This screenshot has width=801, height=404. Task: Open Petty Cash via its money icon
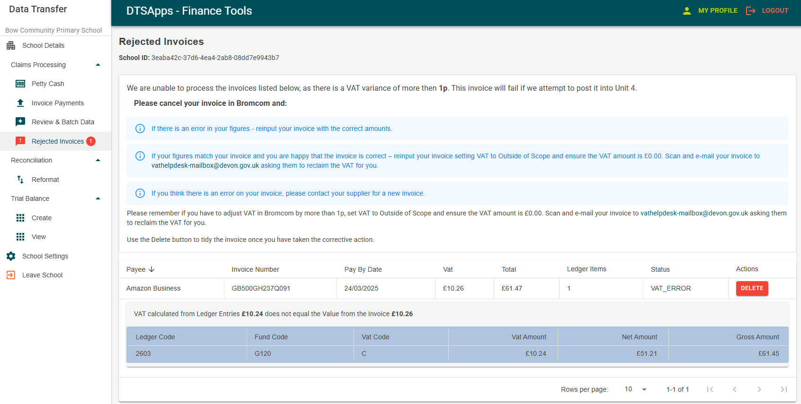tap(20, 84)
